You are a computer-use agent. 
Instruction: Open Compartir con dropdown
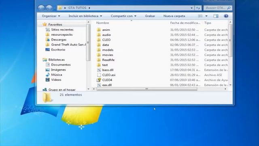(123, 16)
